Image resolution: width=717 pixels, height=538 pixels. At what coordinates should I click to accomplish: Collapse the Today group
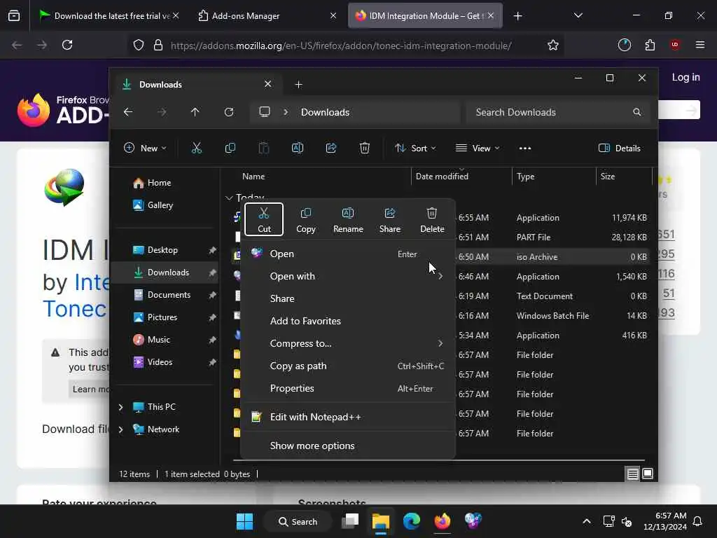(229, 198)
